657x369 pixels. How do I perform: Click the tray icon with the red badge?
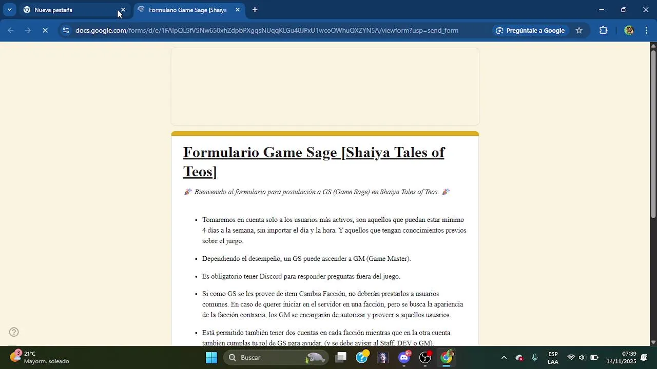pyautogui.click(x=519, y=357)
